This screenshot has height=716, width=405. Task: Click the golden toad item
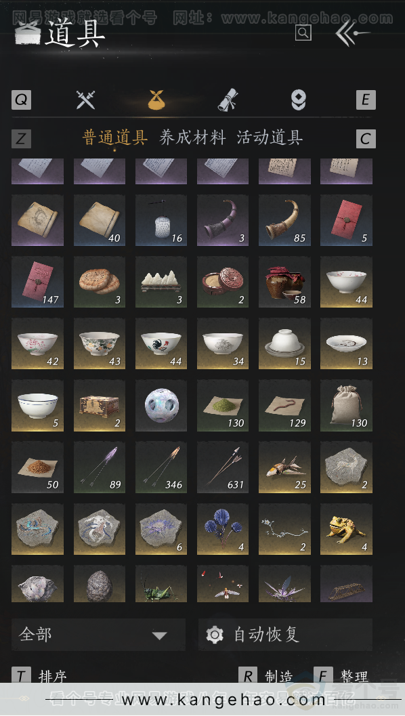coord(346,529)
